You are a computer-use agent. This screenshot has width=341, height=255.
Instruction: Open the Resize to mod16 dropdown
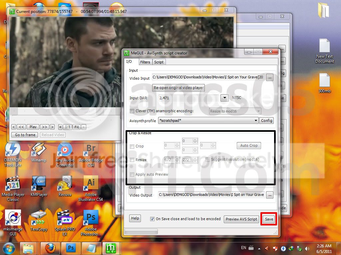click(x=258, y=111)
